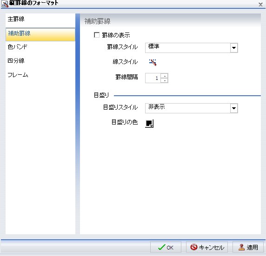
Task: Click the green checkmark on OK
Action: [161, 247]
